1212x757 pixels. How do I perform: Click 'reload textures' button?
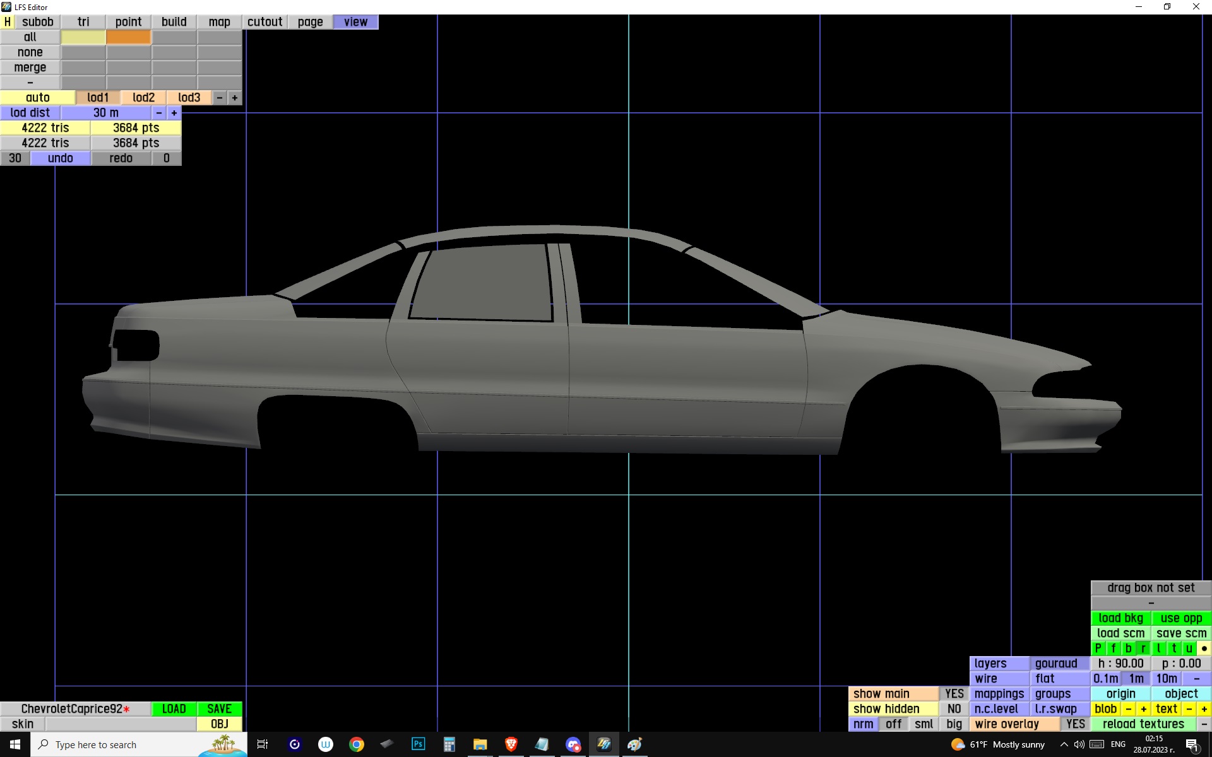(1143, 724)
